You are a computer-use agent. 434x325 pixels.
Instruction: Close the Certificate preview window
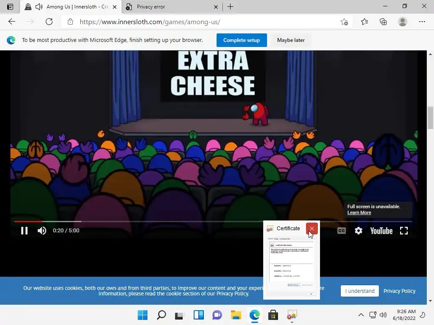coord(312,229)
